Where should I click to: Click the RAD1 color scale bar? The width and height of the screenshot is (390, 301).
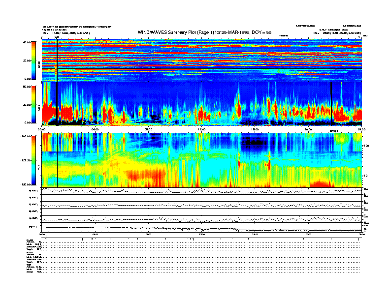click(33, 104)
